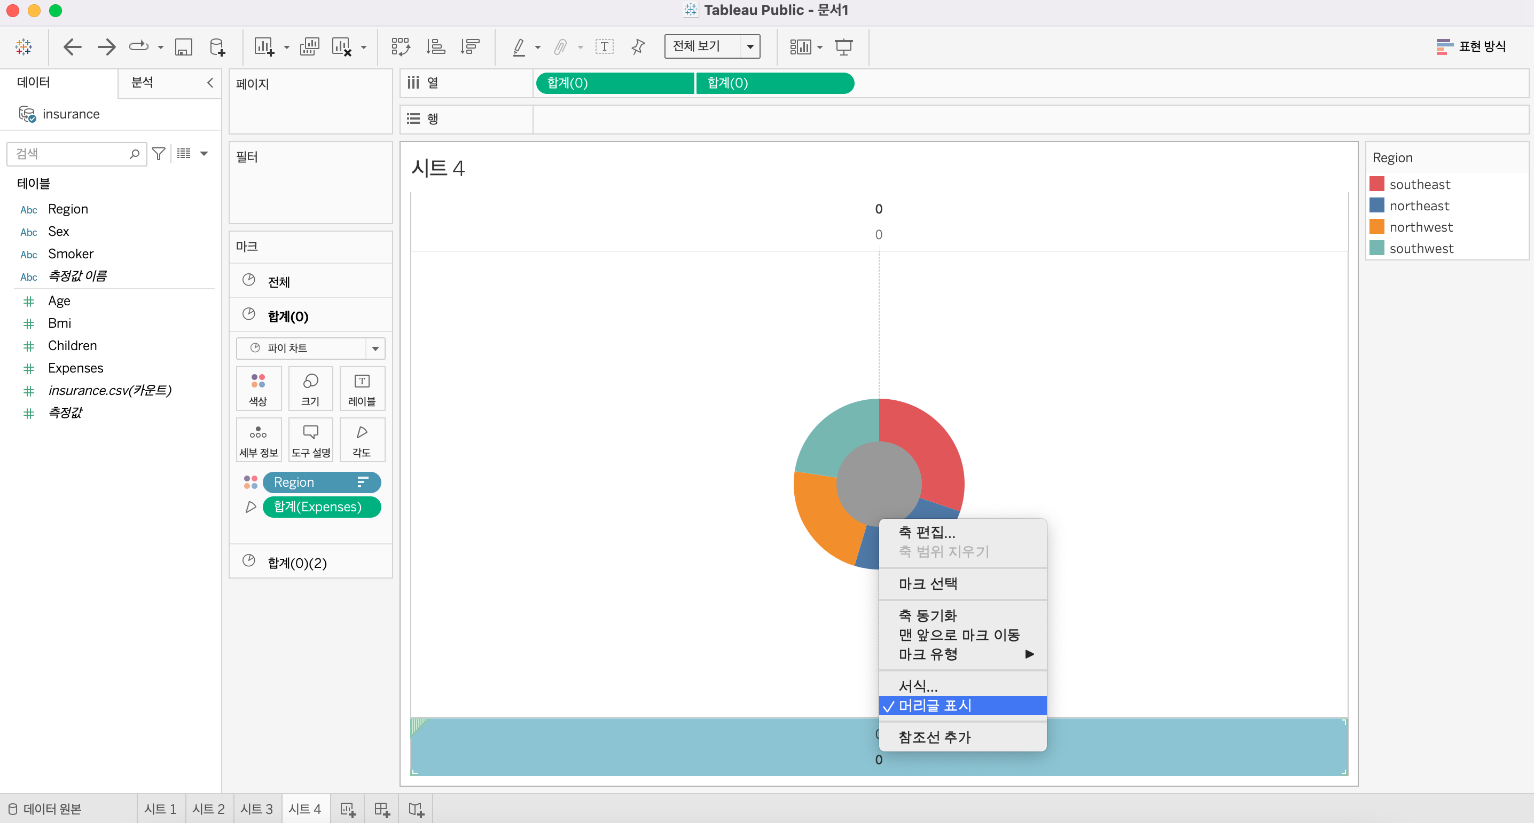Click the presentation mode icon
The height and width of the screenshot is (823, 1534).
click(843, 46)
